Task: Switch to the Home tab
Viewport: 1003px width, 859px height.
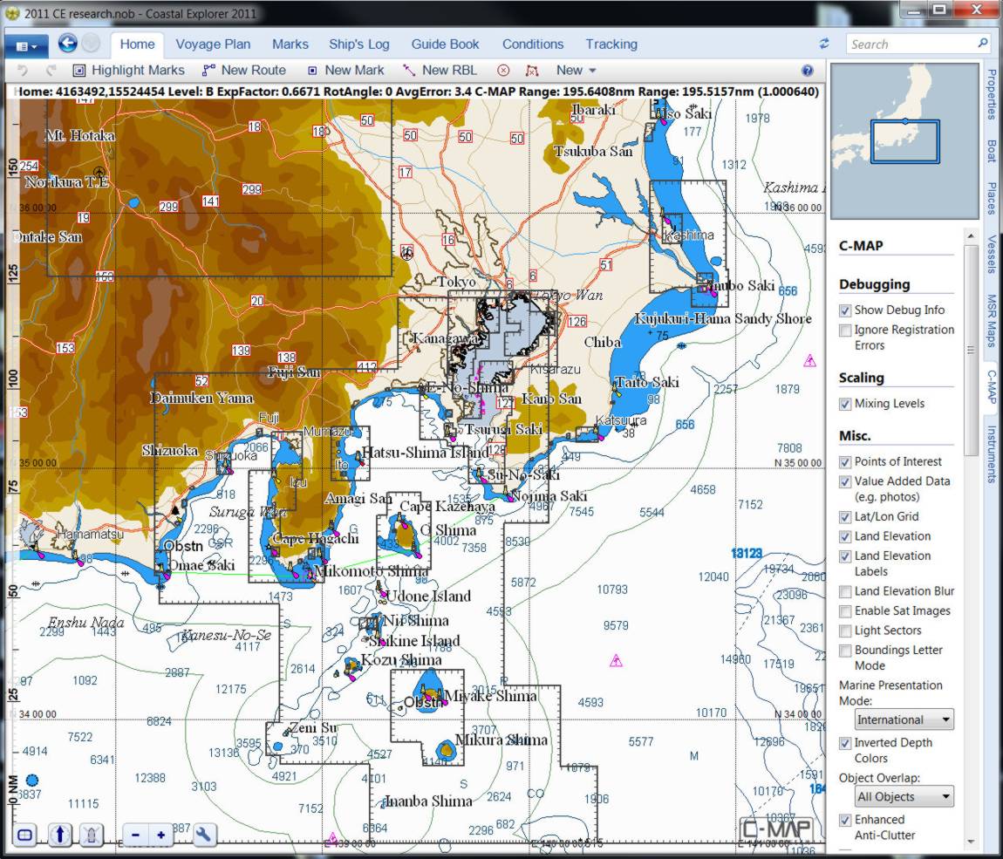Action: pos(137,44)
